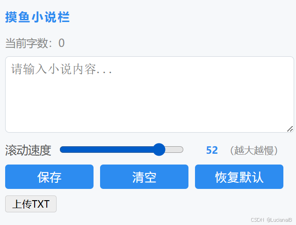Set slider to minimum at its left end

[x=61, y=150]
